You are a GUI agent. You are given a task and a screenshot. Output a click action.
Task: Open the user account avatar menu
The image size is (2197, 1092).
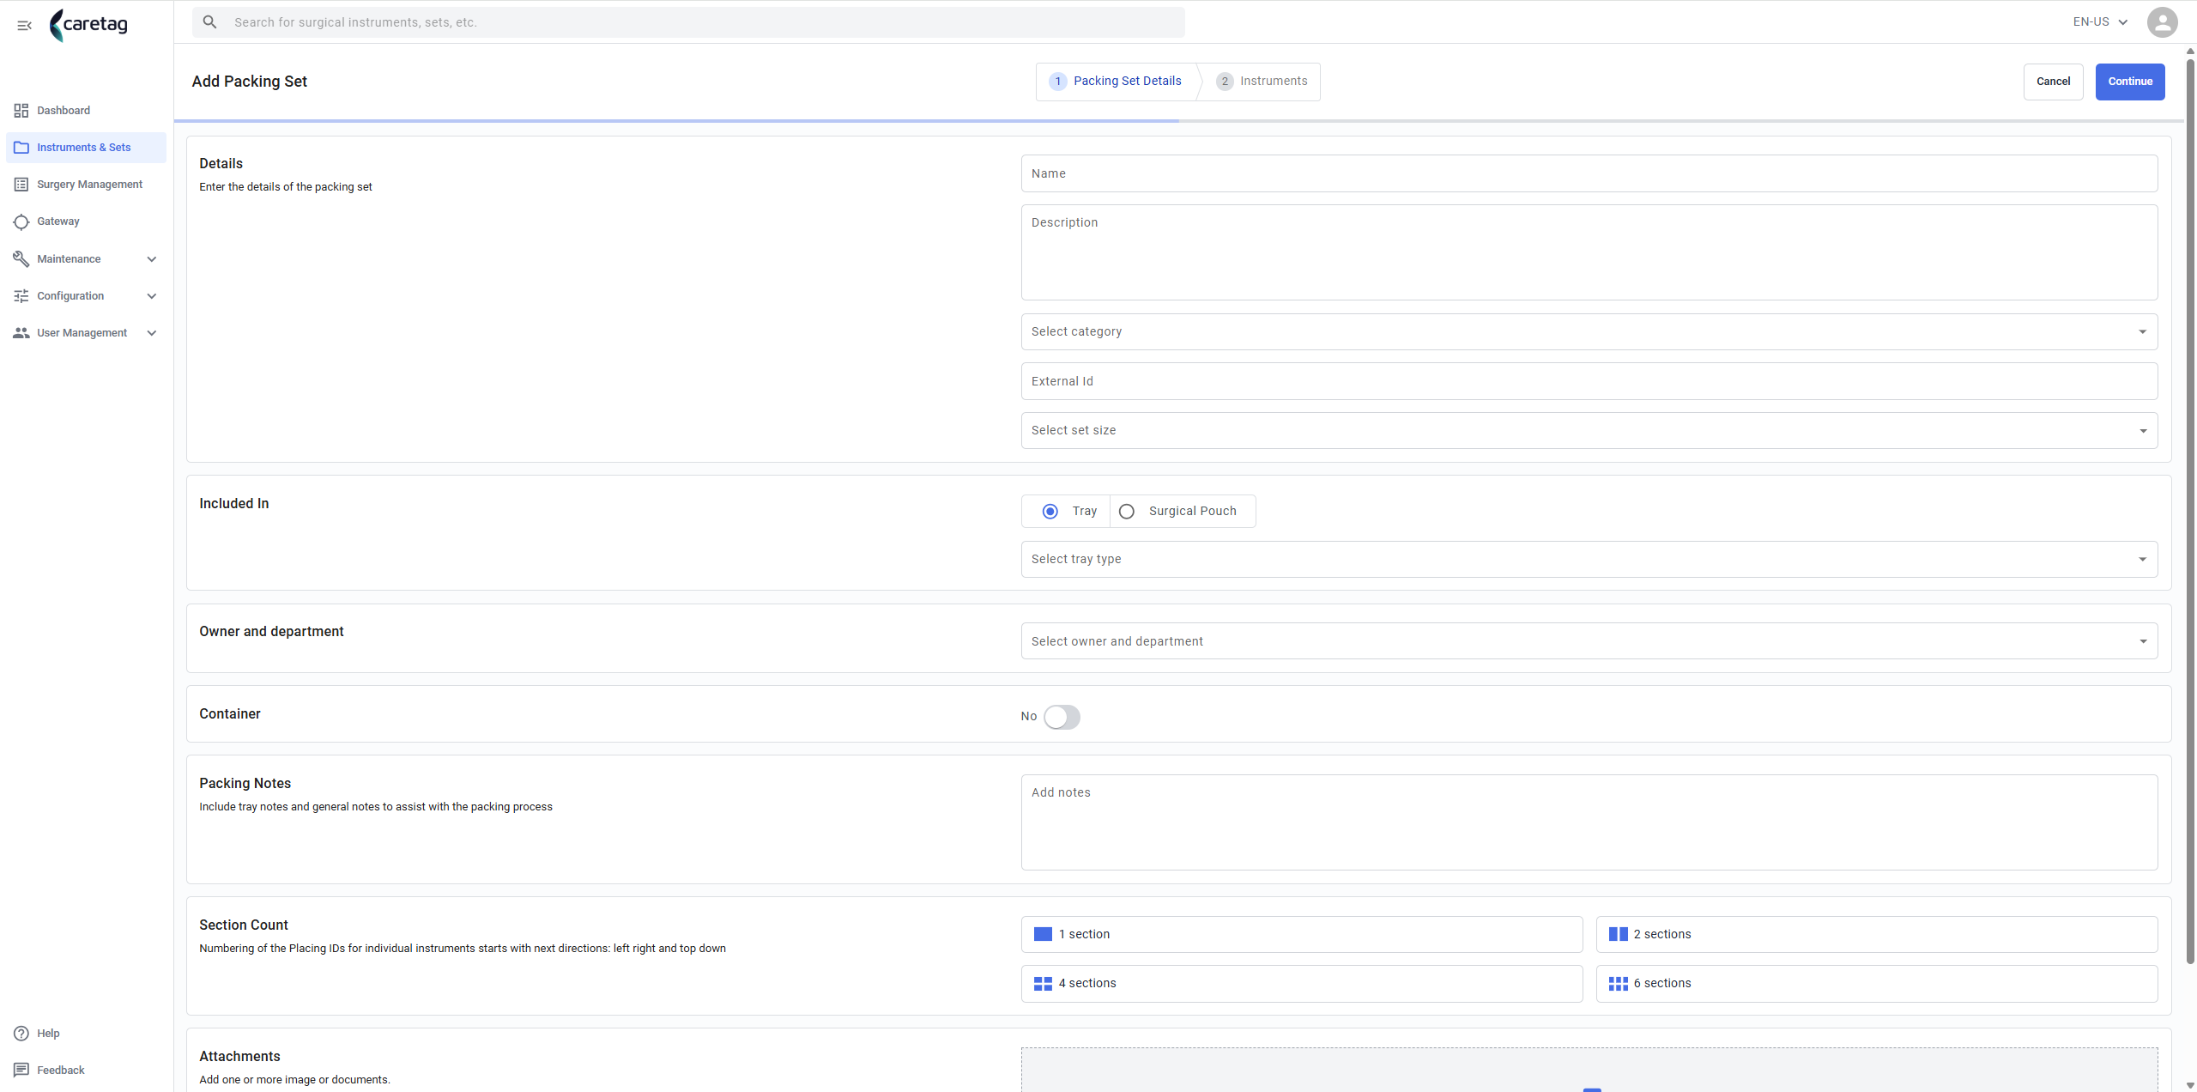tap(2162, 22)
